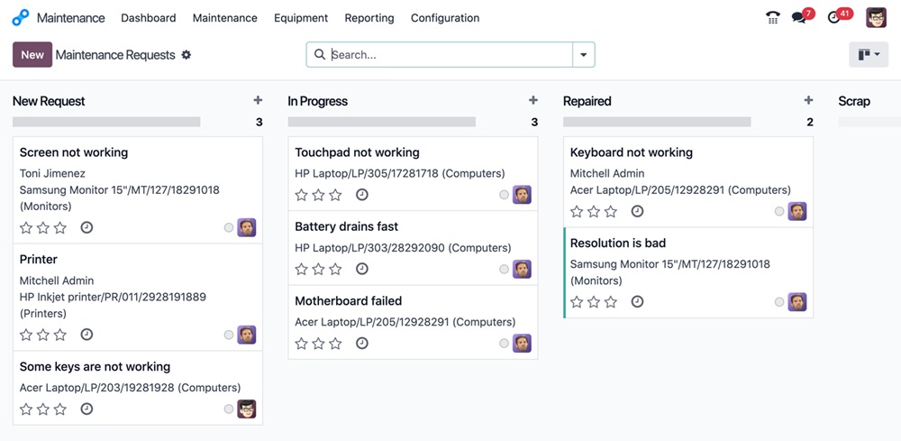Open the activities clock icon with 41 badge

click(x=834, y=18)
